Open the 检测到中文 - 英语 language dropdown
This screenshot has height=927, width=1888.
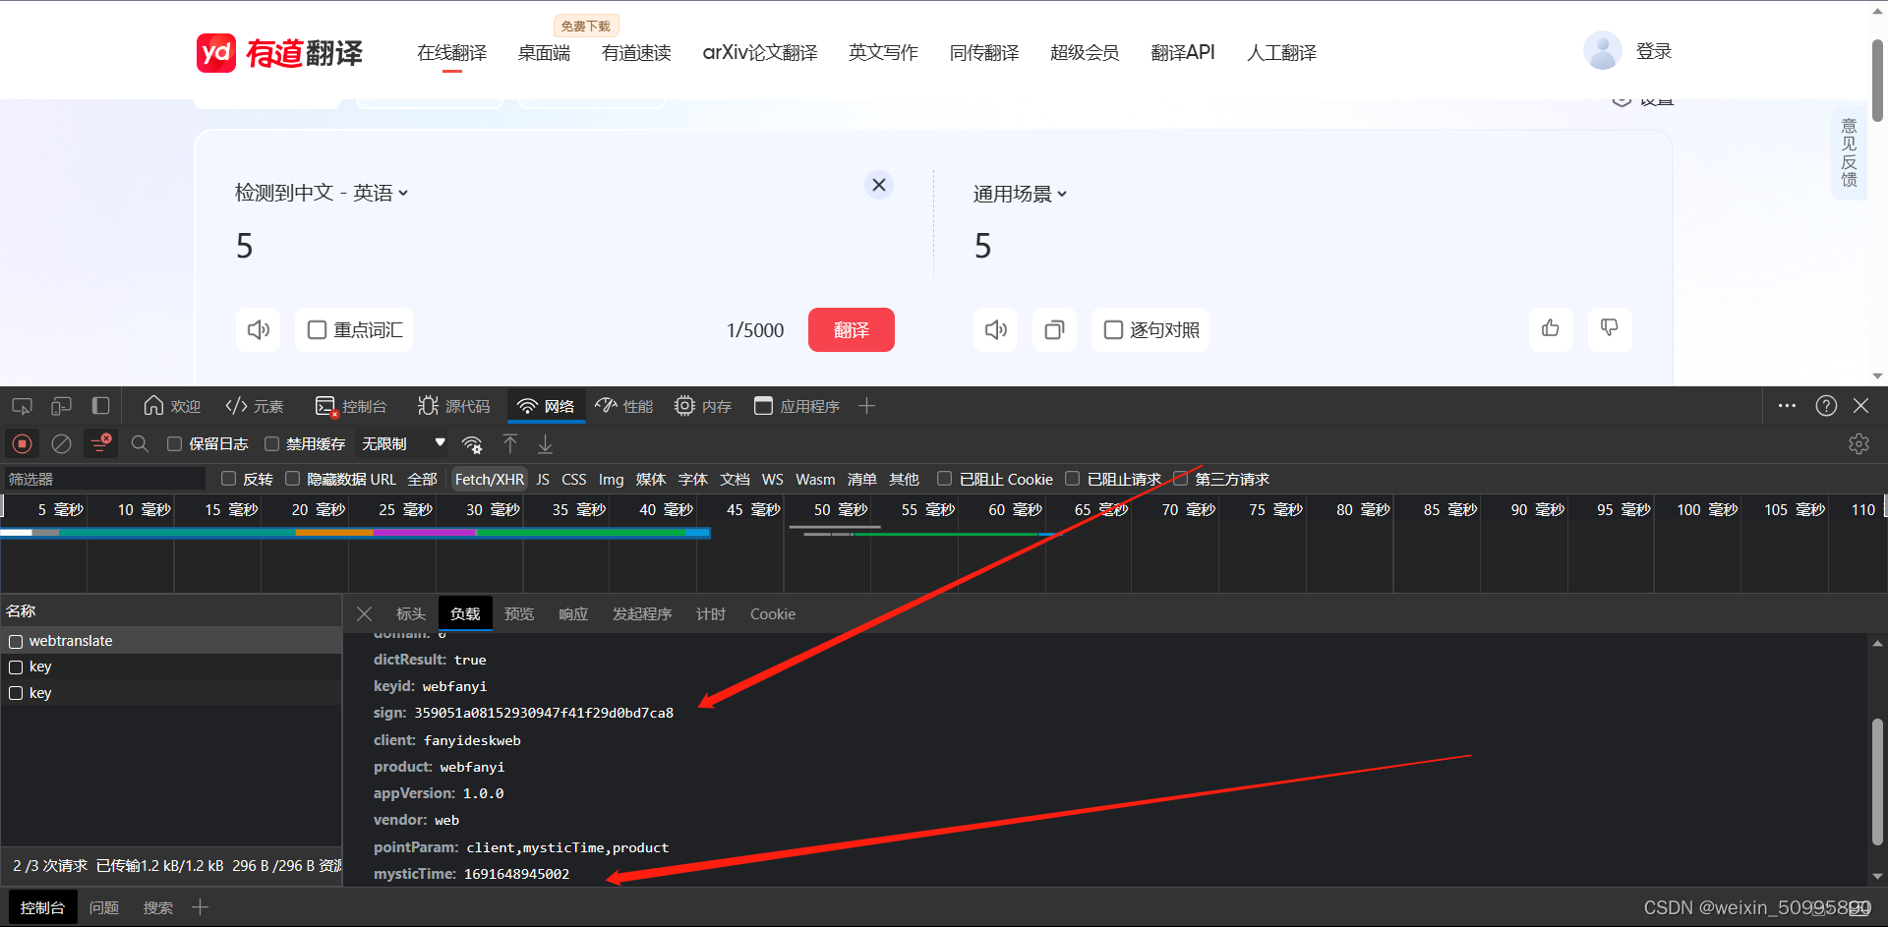click(321, 193)
